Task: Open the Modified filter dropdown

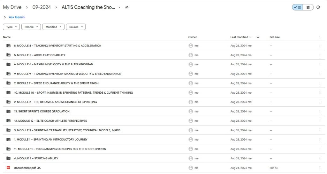Action: point(53,27)
